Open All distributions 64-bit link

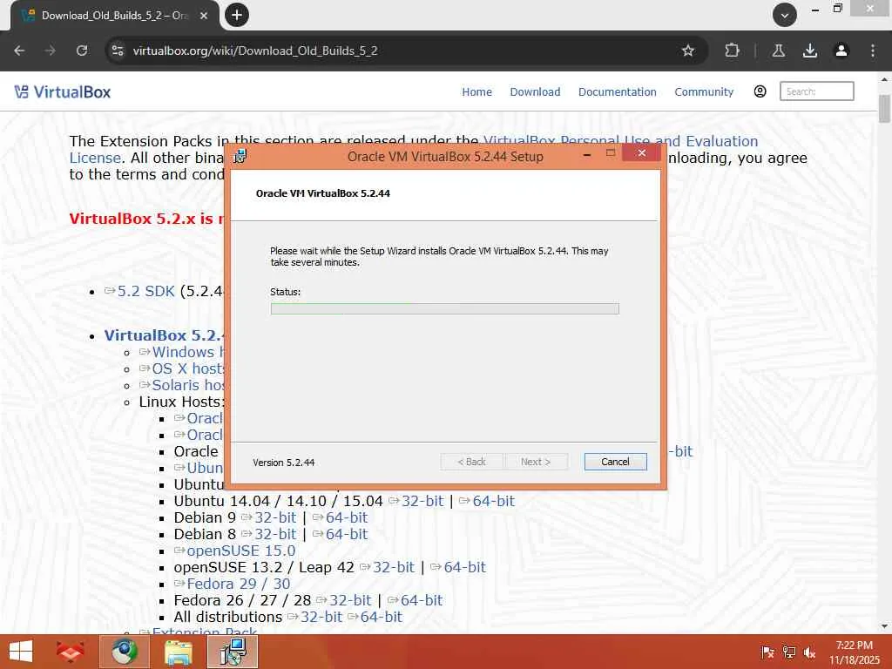point(381,617)
